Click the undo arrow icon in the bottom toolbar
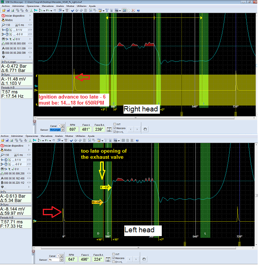 pos(53,141)
